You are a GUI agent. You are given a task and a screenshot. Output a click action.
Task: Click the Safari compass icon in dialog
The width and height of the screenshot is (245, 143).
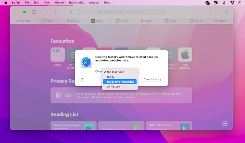tap(86, 62)
